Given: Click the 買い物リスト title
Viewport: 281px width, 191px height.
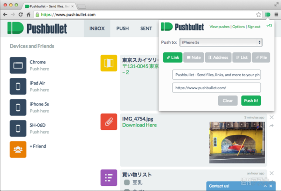Looking at the screenshot, I should [x=137, y=175].
